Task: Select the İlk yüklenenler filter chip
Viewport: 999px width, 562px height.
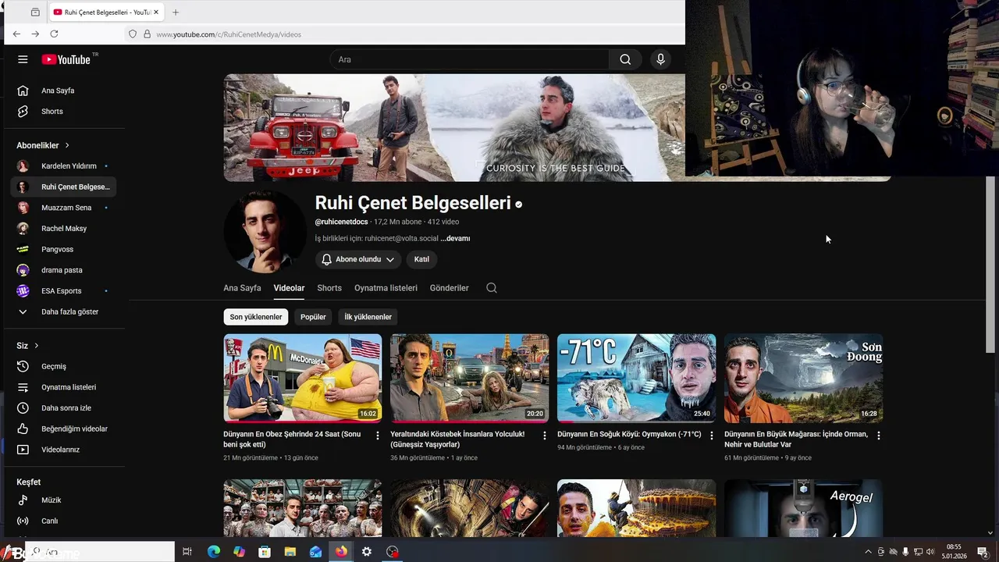Action: point(368,317)
